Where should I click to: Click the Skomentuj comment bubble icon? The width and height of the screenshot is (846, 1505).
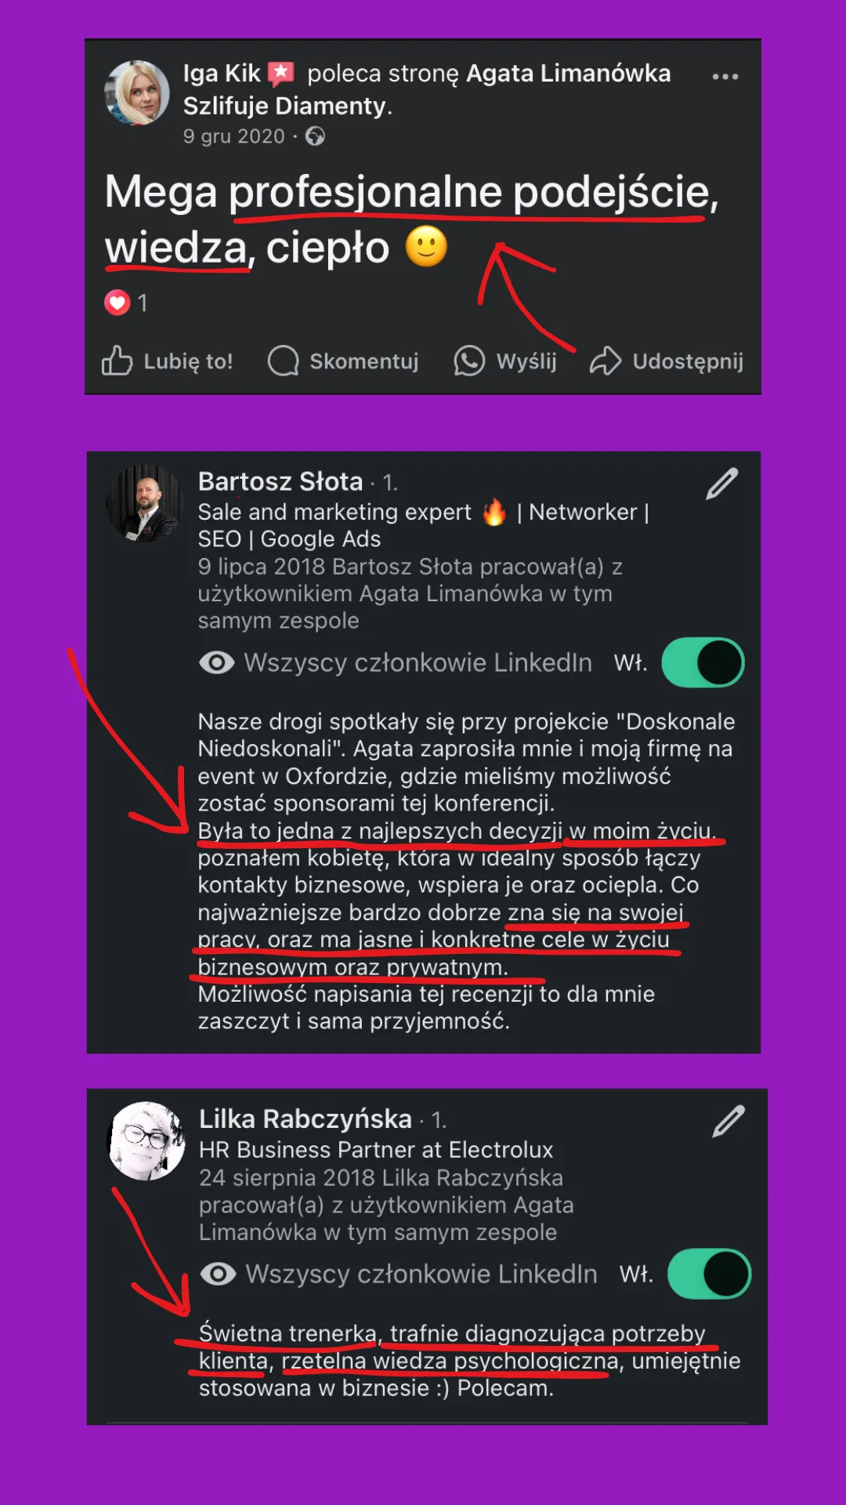[x=284, y=361]
